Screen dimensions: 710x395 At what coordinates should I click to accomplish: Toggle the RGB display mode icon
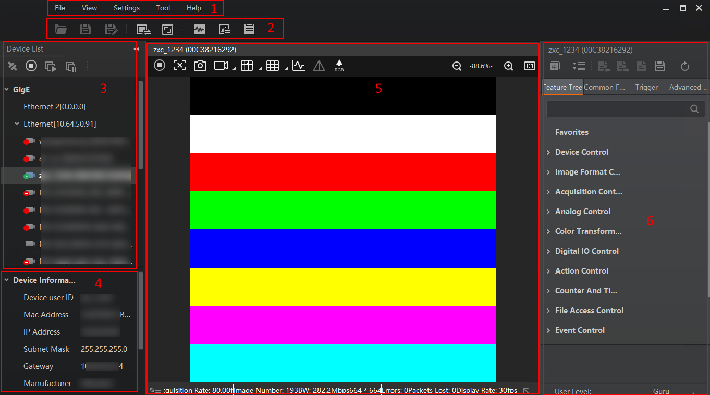pyautogui.click(x=339, y=66)
